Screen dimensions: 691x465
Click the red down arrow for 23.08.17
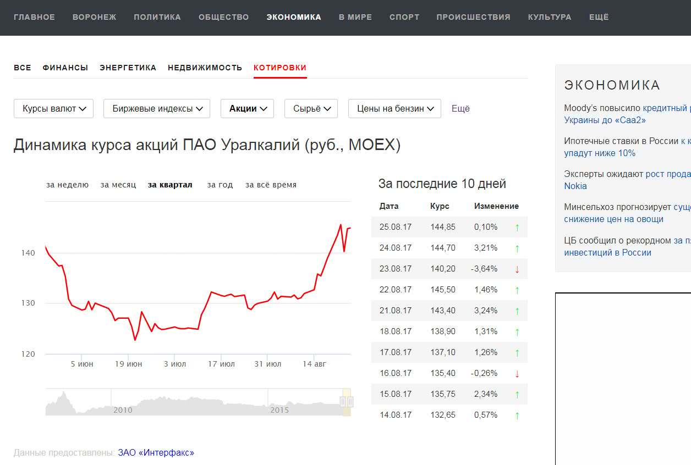click(x=517, y=269)
